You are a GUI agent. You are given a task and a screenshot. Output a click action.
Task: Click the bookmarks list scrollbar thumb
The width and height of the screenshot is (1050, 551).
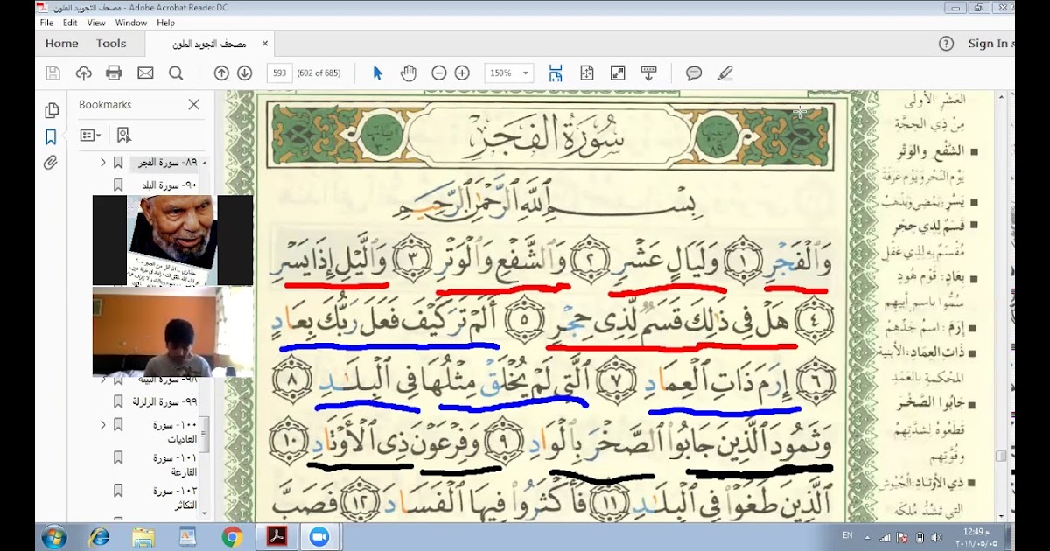204,434
